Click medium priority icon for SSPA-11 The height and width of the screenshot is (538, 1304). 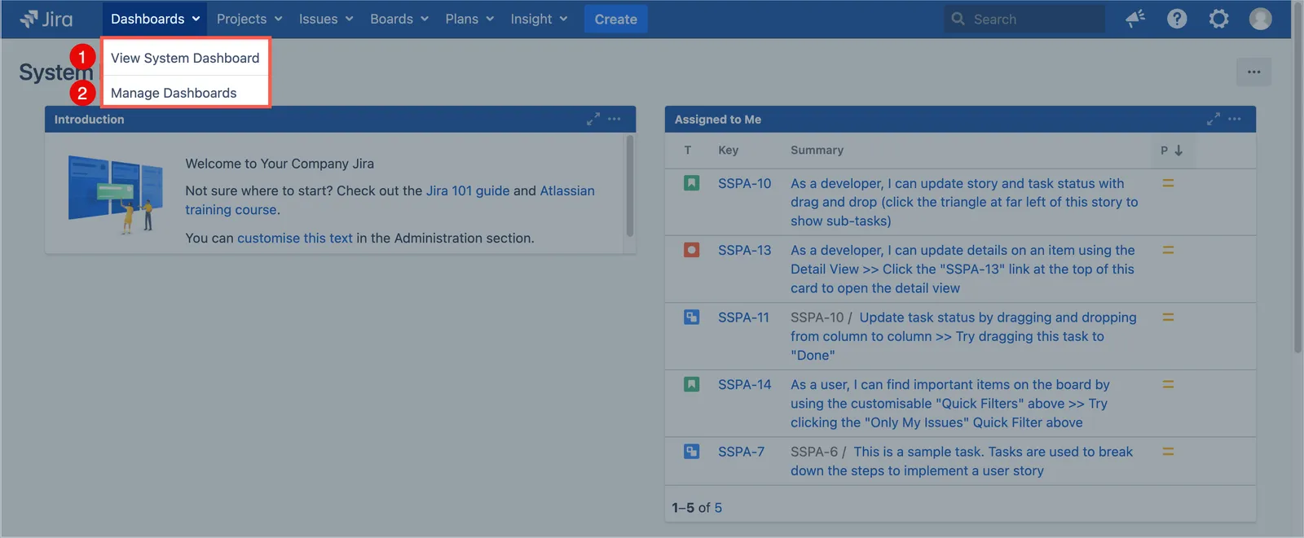[x=1168, y=317]
